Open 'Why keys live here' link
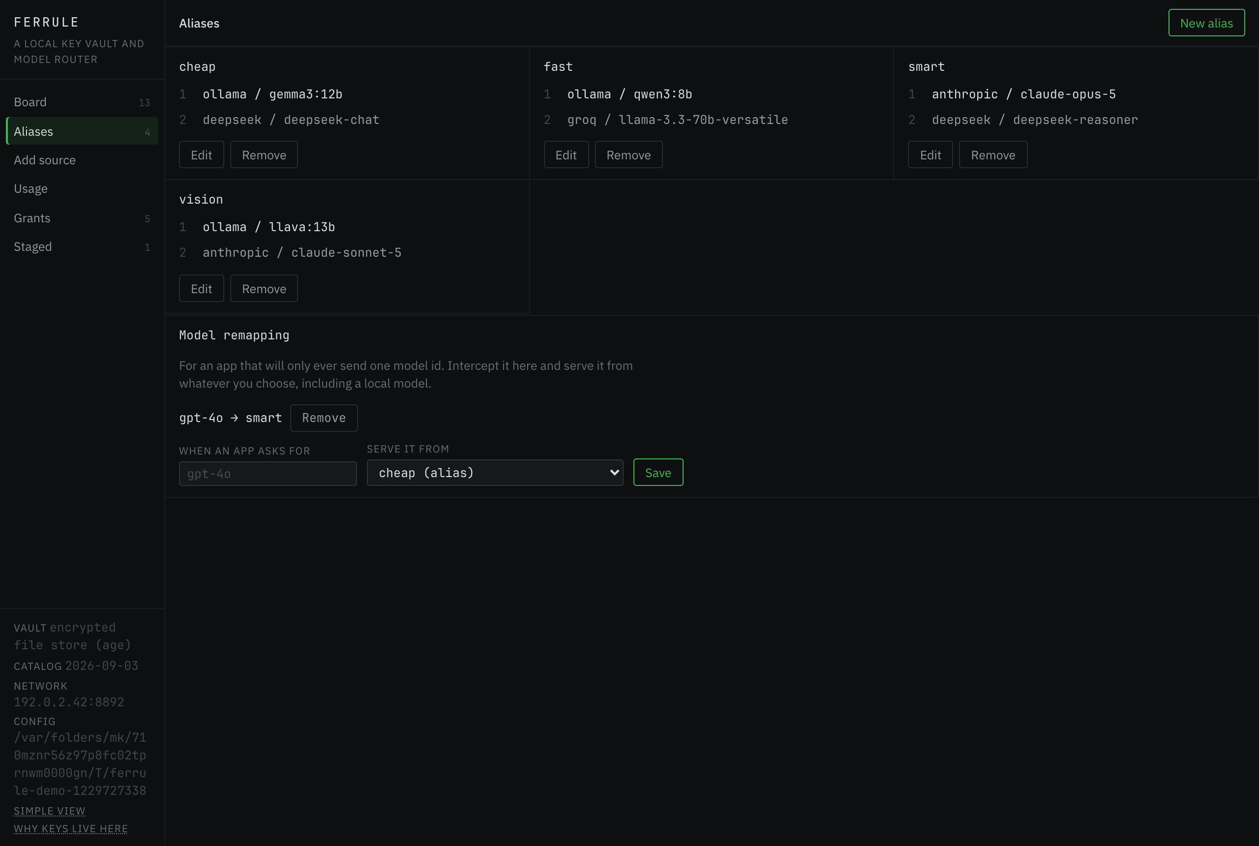 coord(71,829)
